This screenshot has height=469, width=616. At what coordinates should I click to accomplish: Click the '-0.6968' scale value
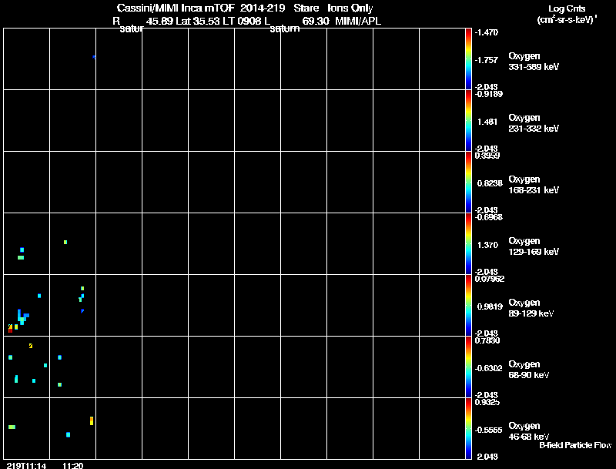click(x=488, y=217)
